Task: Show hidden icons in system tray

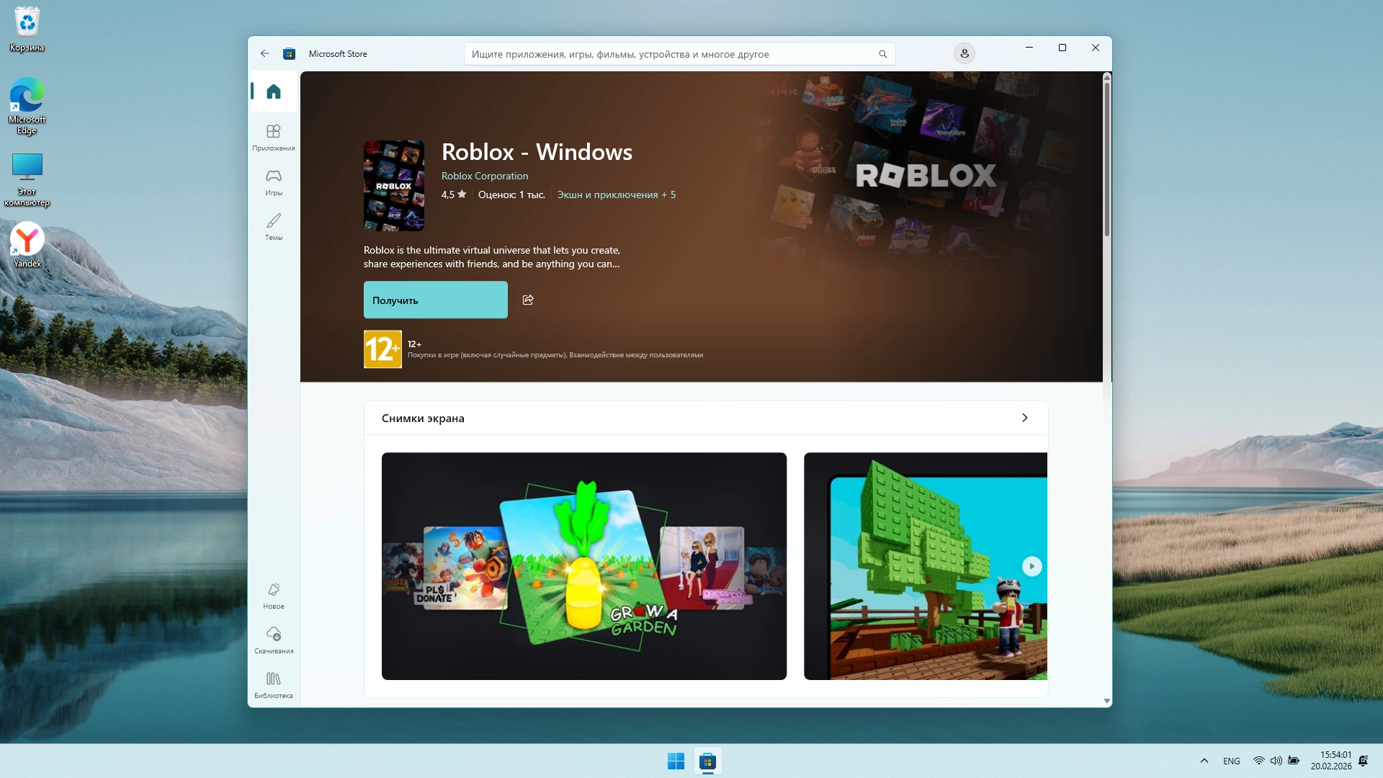Action: 1204,761
